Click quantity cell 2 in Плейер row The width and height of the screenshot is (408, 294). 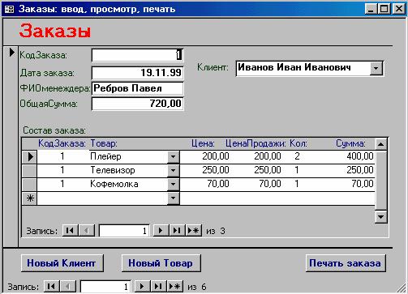point(297,156)
